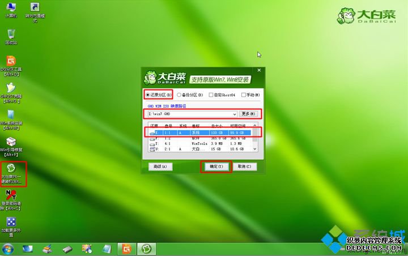Click USB drive icon of U: row
The image size is (408, 256).
[152, 149]
